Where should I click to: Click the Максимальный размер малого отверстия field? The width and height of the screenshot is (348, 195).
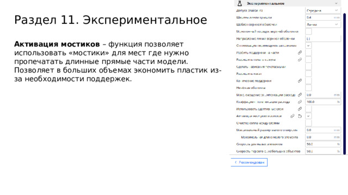pos(322,130)
